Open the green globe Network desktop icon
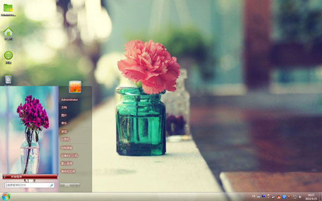 pyautogui.click(x=9, y=57)
